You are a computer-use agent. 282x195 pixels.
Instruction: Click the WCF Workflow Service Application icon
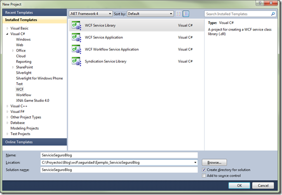click(x=76, y=49)
